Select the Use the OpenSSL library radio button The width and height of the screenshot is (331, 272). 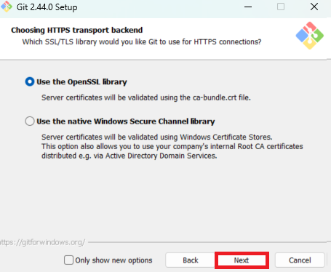[x=30, y=81]
